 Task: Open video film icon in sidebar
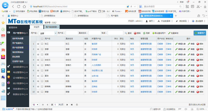(3, 70)
